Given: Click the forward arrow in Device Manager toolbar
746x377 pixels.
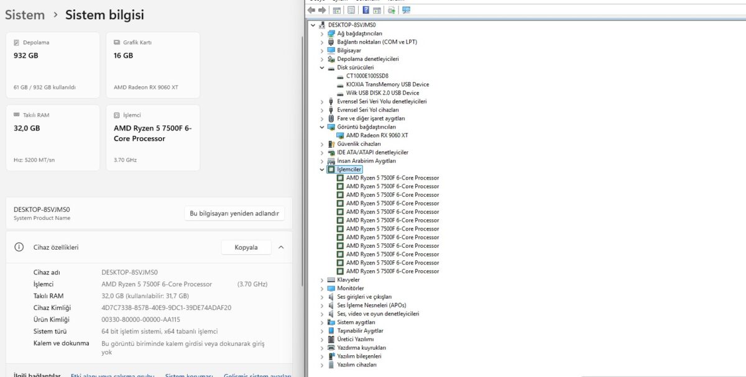Looking at the screenshot, I should coord(321,10).
